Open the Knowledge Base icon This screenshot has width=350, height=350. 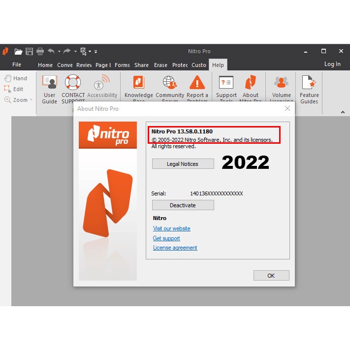point(138,82)
